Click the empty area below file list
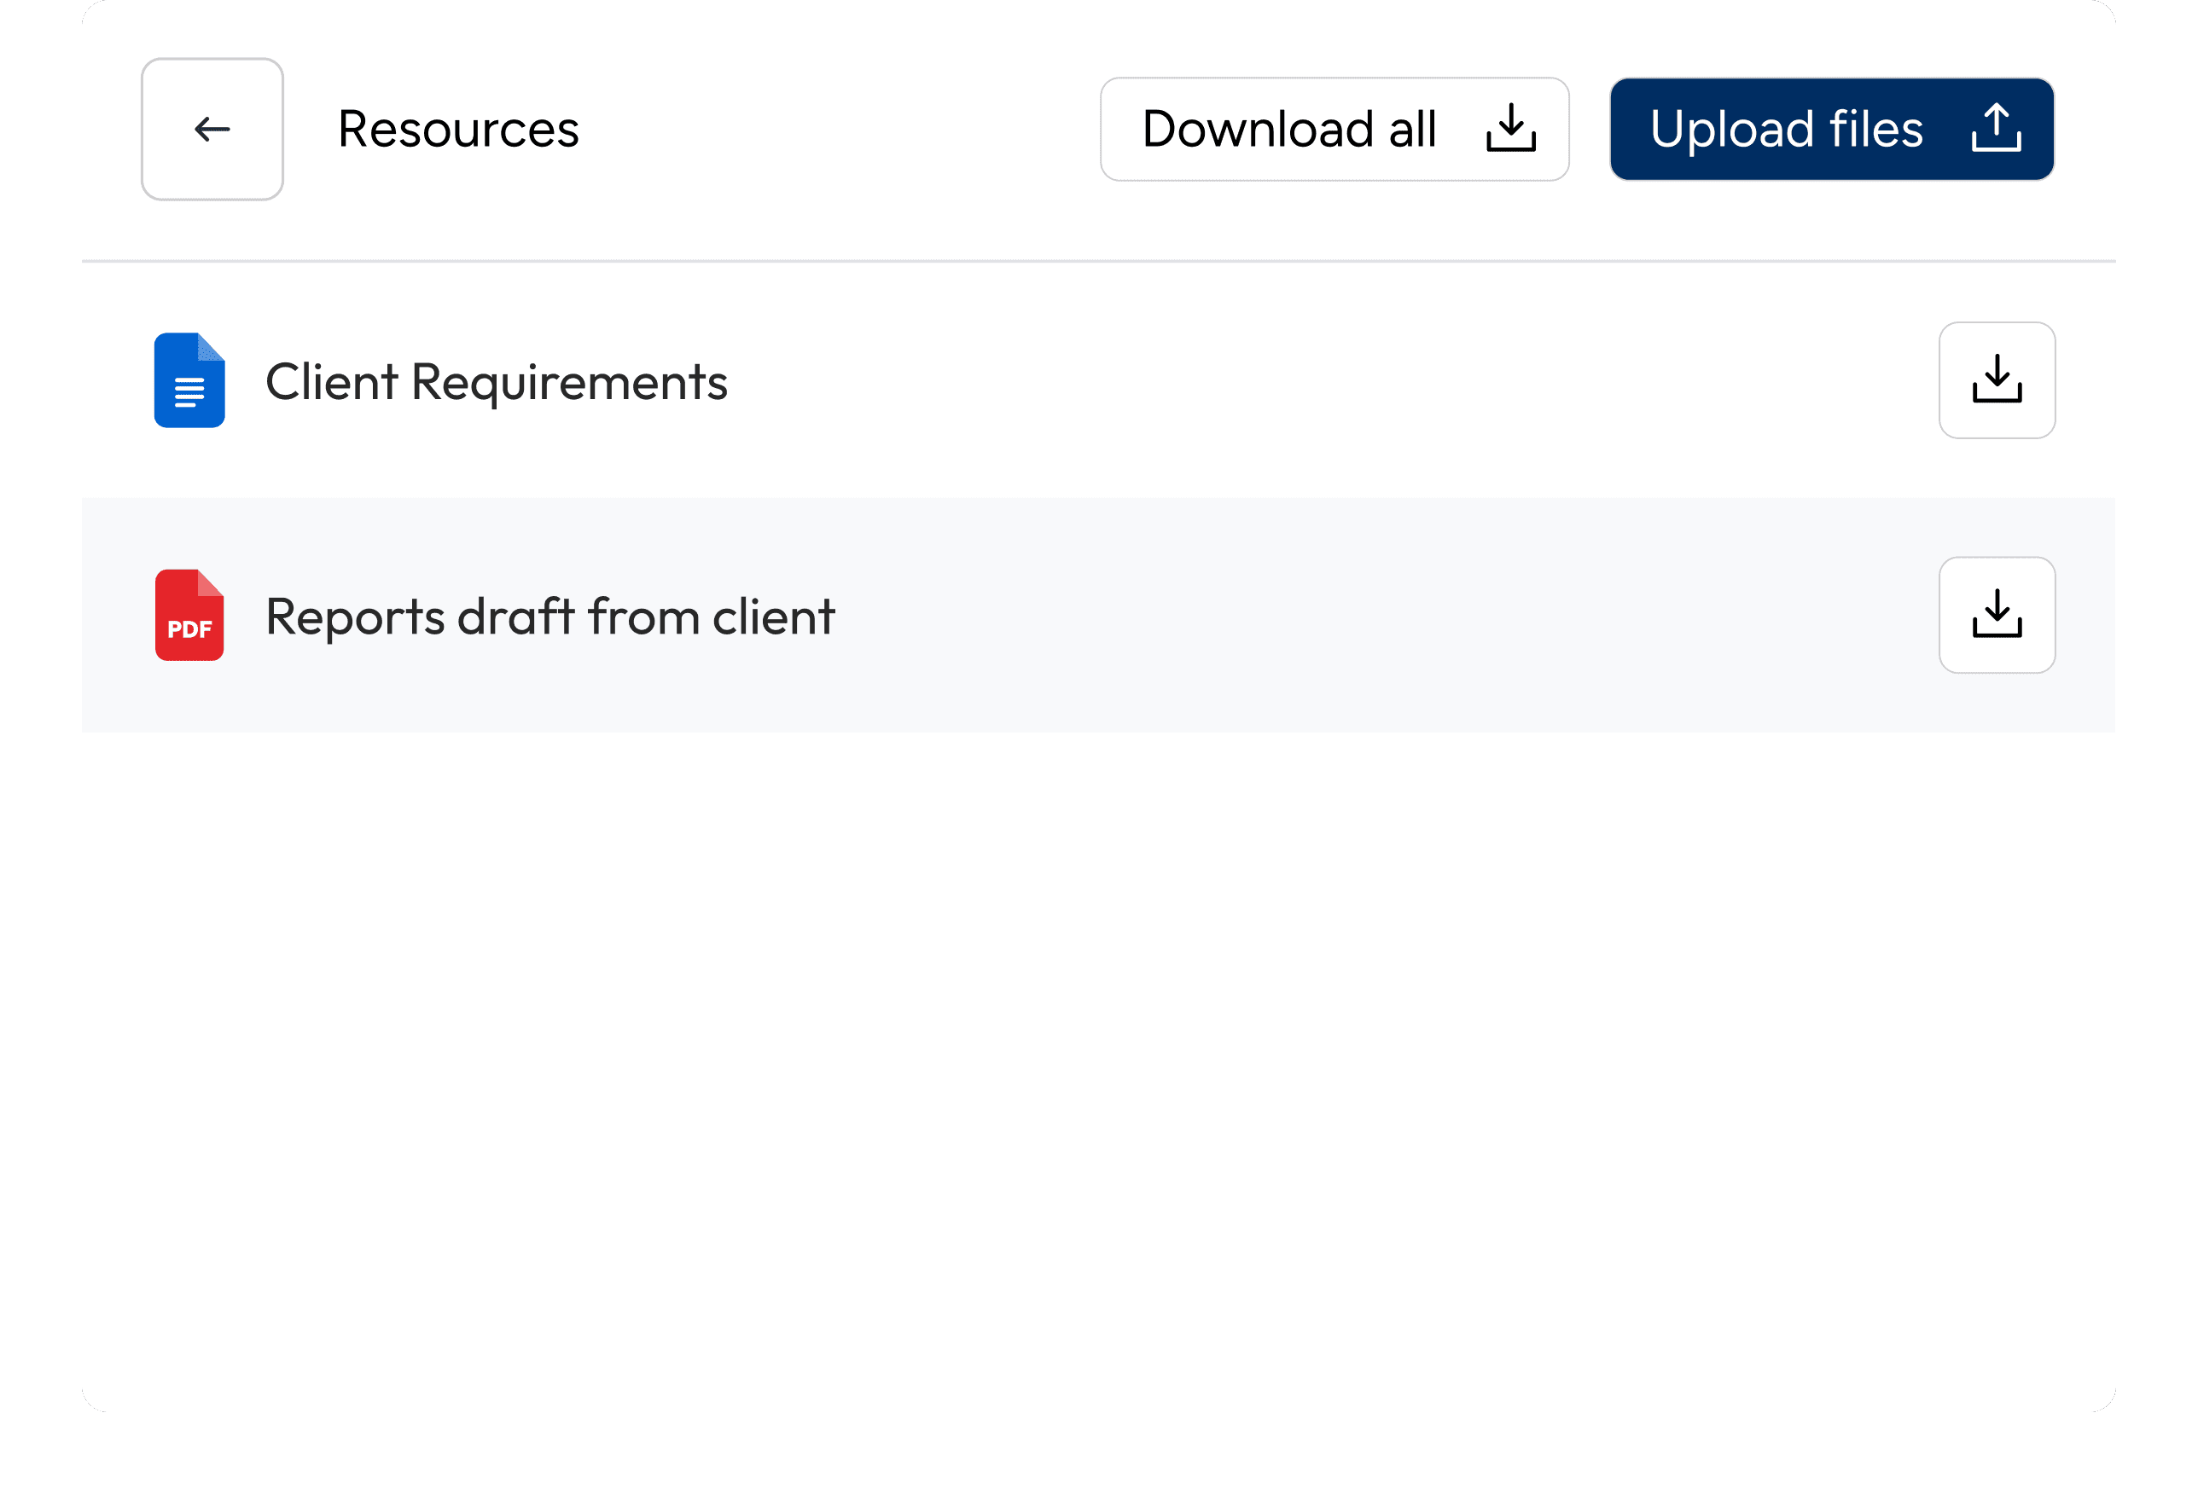This screenshot has width=2198, height=1494. [x=1098, y=1068]
